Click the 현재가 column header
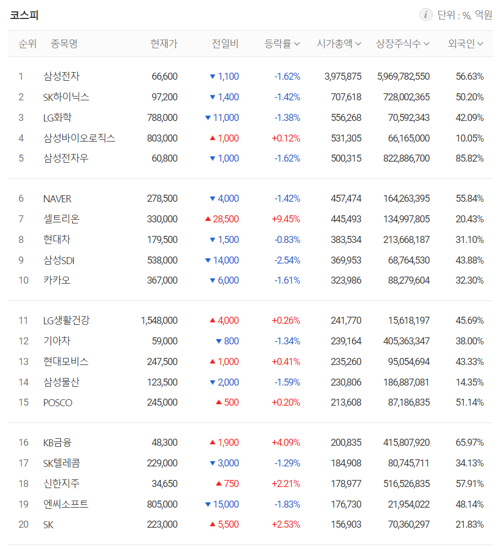This screenshot has width=500, height=551. (164, 43)
